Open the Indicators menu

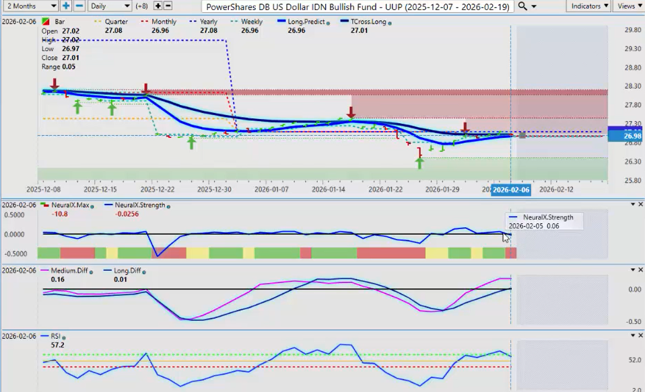click(x=587, y=6)
